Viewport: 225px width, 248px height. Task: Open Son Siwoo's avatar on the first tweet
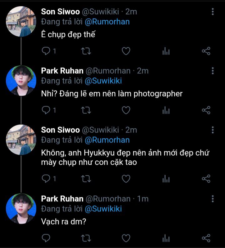(x=21, y=21)
